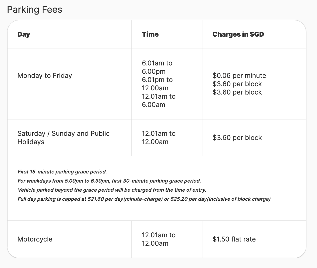Screen dimensions: 317x268
Task: Click the Monday to Friday cell
Action: click(45, 76)
